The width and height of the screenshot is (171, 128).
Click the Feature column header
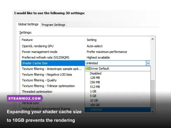point(52,40)
